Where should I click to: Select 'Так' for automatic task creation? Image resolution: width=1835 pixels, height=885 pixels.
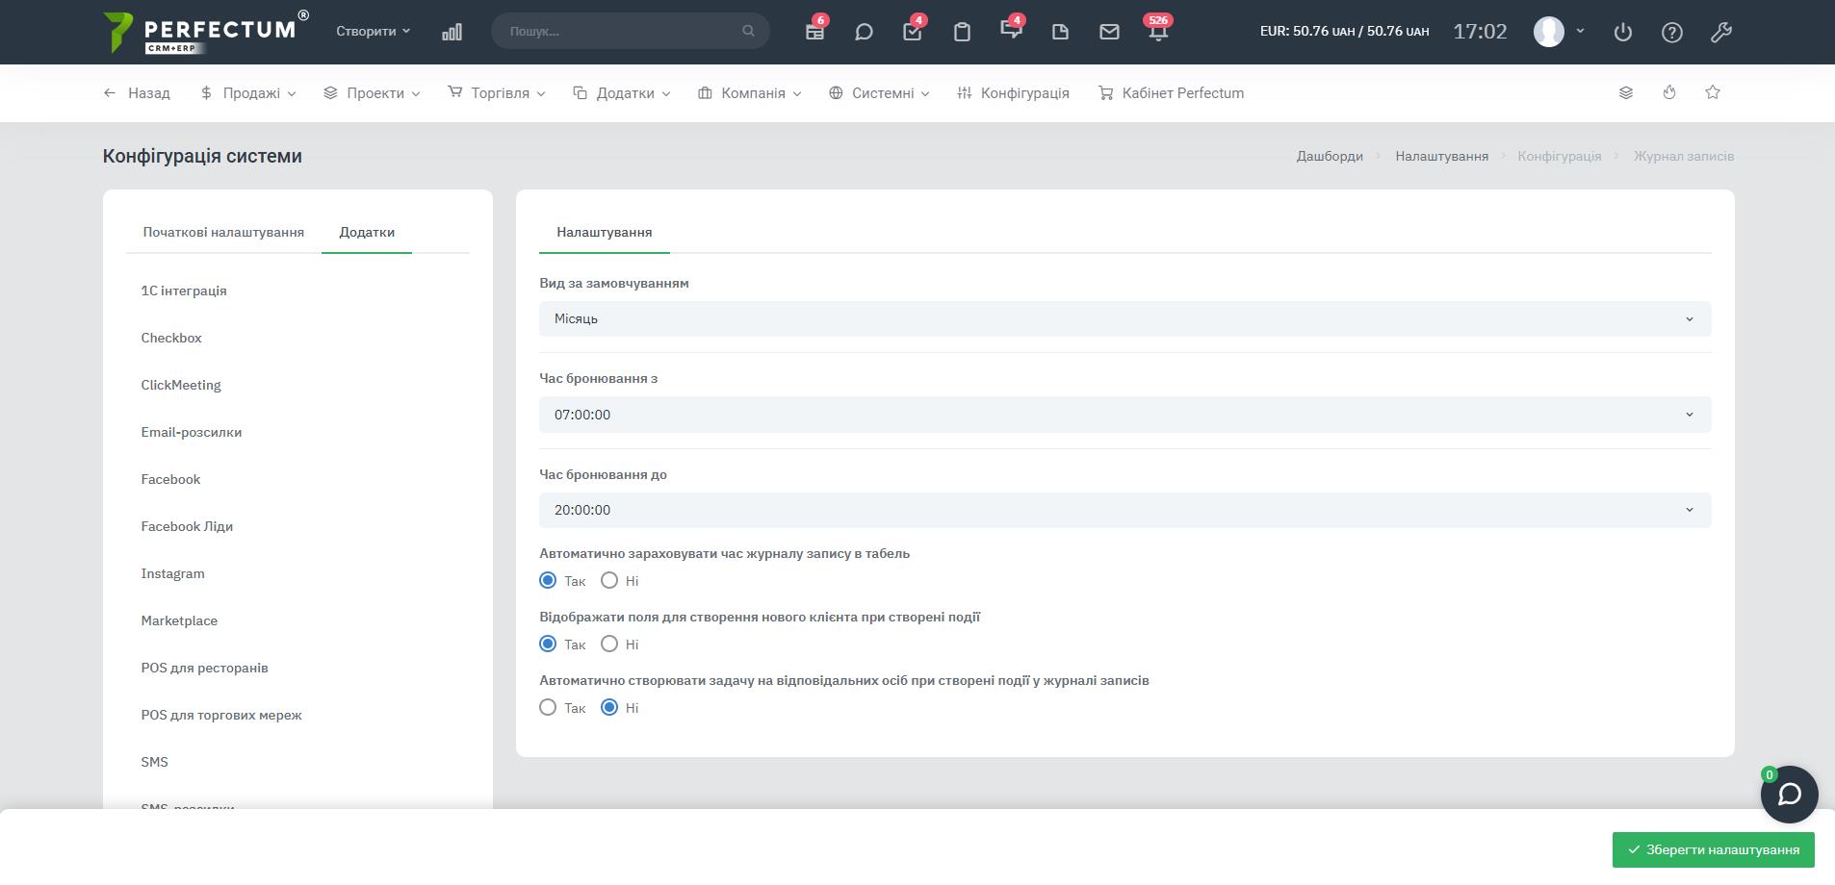coord(548,707)
